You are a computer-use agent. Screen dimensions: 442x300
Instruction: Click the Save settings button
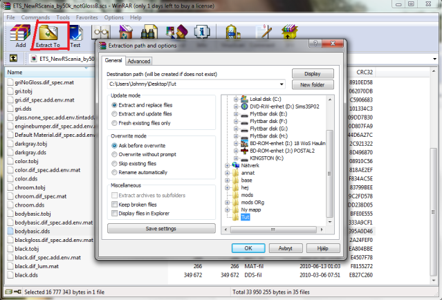coord(161,229)
